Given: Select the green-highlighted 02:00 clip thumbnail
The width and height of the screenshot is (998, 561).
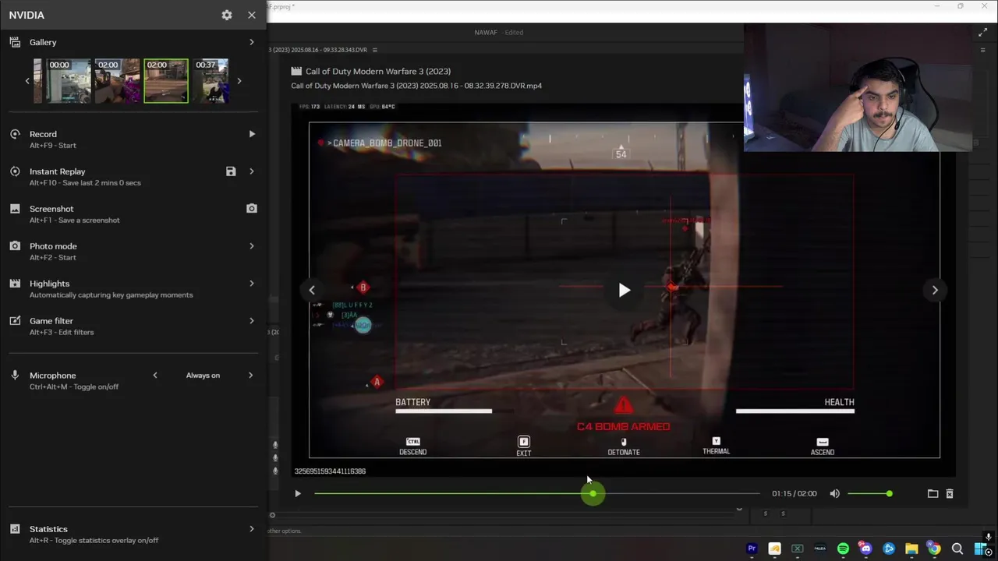Looking at the screenshot, I should 166,81.
